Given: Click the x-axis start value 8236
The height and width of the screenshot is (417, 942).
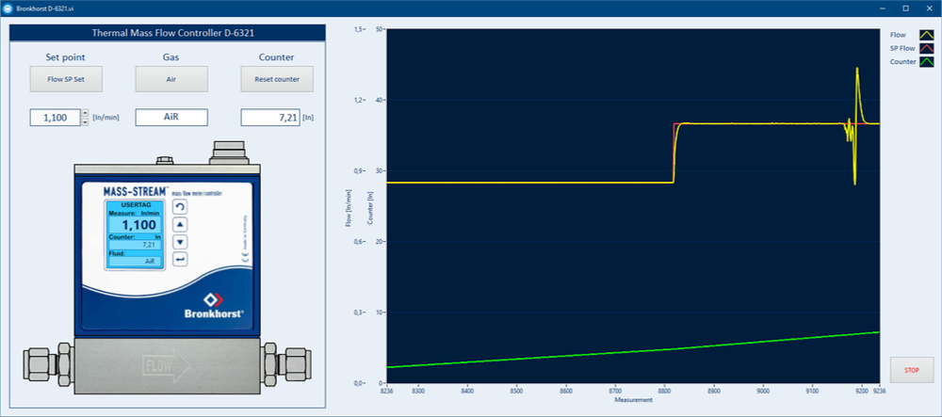Looking at the screenshot, I should (386, 391).
